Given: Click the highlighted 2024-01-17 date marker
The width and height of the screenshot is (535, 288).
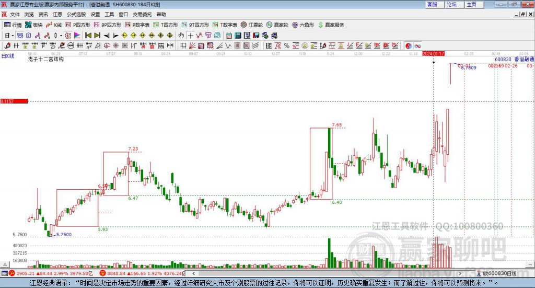Looking at the screenshot, I should (433, 53).
